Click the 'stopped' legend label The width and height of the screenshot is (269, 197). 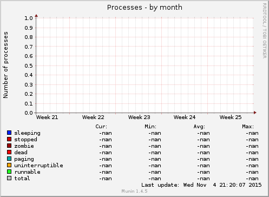point(25,140)
